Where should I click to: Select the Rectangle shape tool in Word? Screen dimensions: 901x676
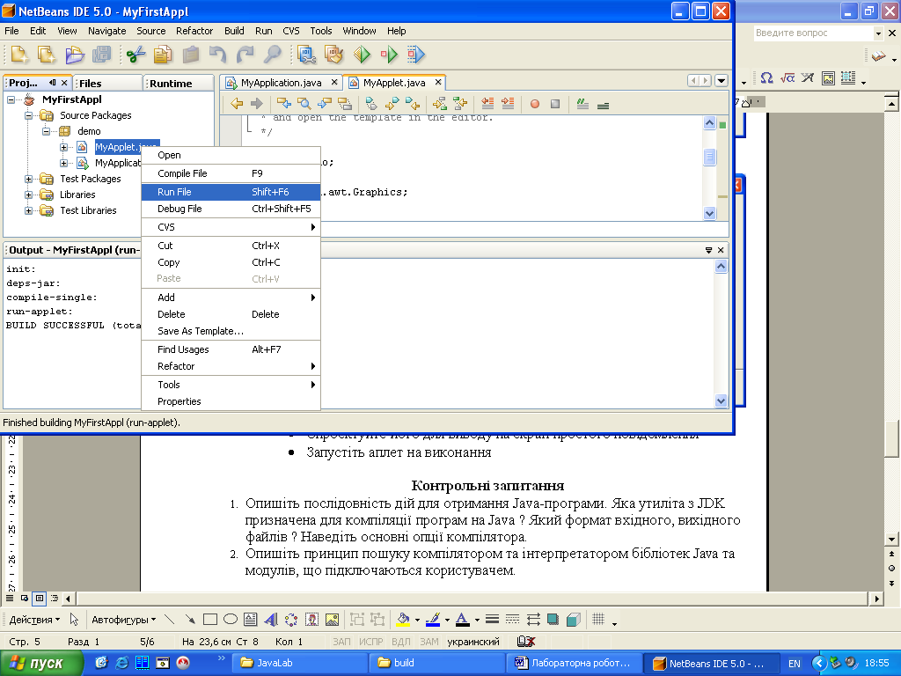click(x=210, y=619)
